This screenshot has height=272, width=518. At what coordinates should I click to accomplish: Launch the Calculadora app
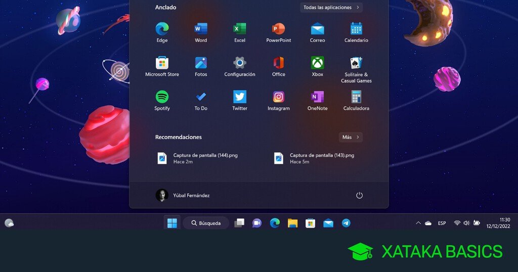point(356,101)
